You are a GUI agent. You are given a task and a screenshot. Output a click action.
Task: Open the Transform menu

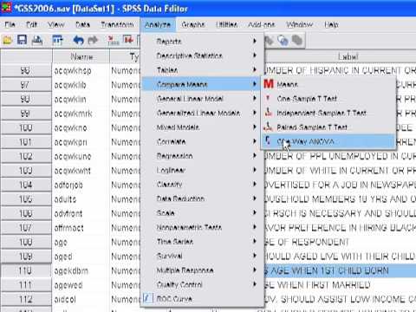point(117,24)
